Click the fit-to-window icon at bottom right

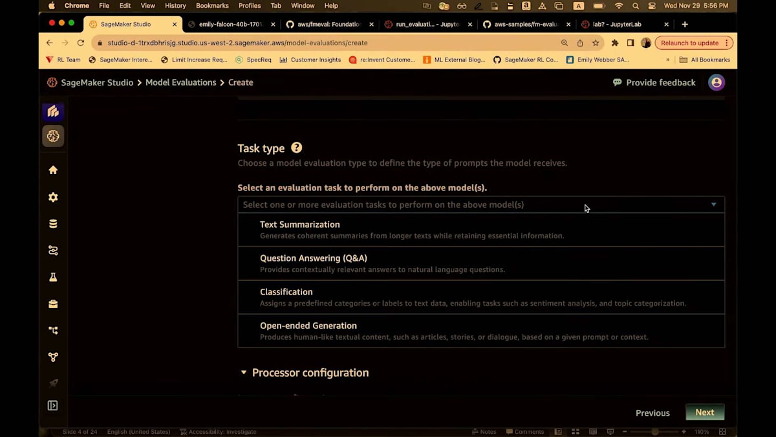tap(723, 432)
